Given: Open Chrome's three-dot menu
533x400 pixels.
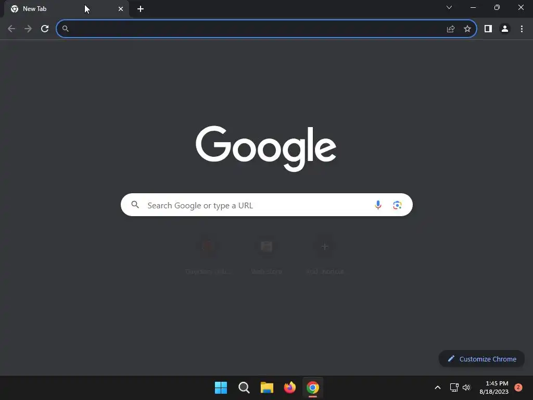Looking at the screenshot, I should pyautogui.click(x=522, y=29).
